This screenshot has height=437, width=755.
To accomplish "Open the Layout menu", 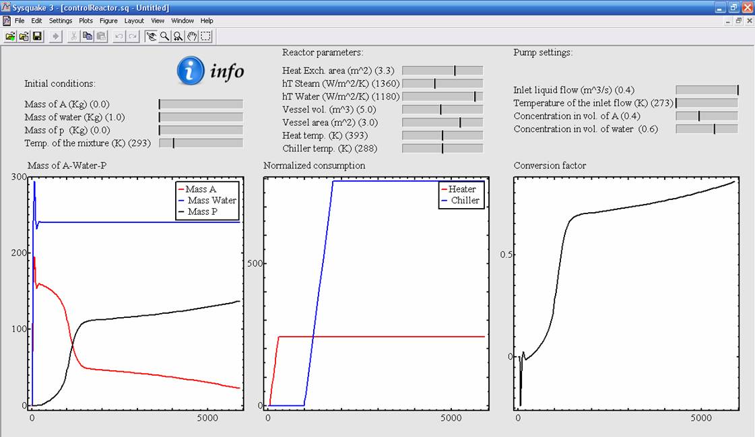I will (134, 21).
